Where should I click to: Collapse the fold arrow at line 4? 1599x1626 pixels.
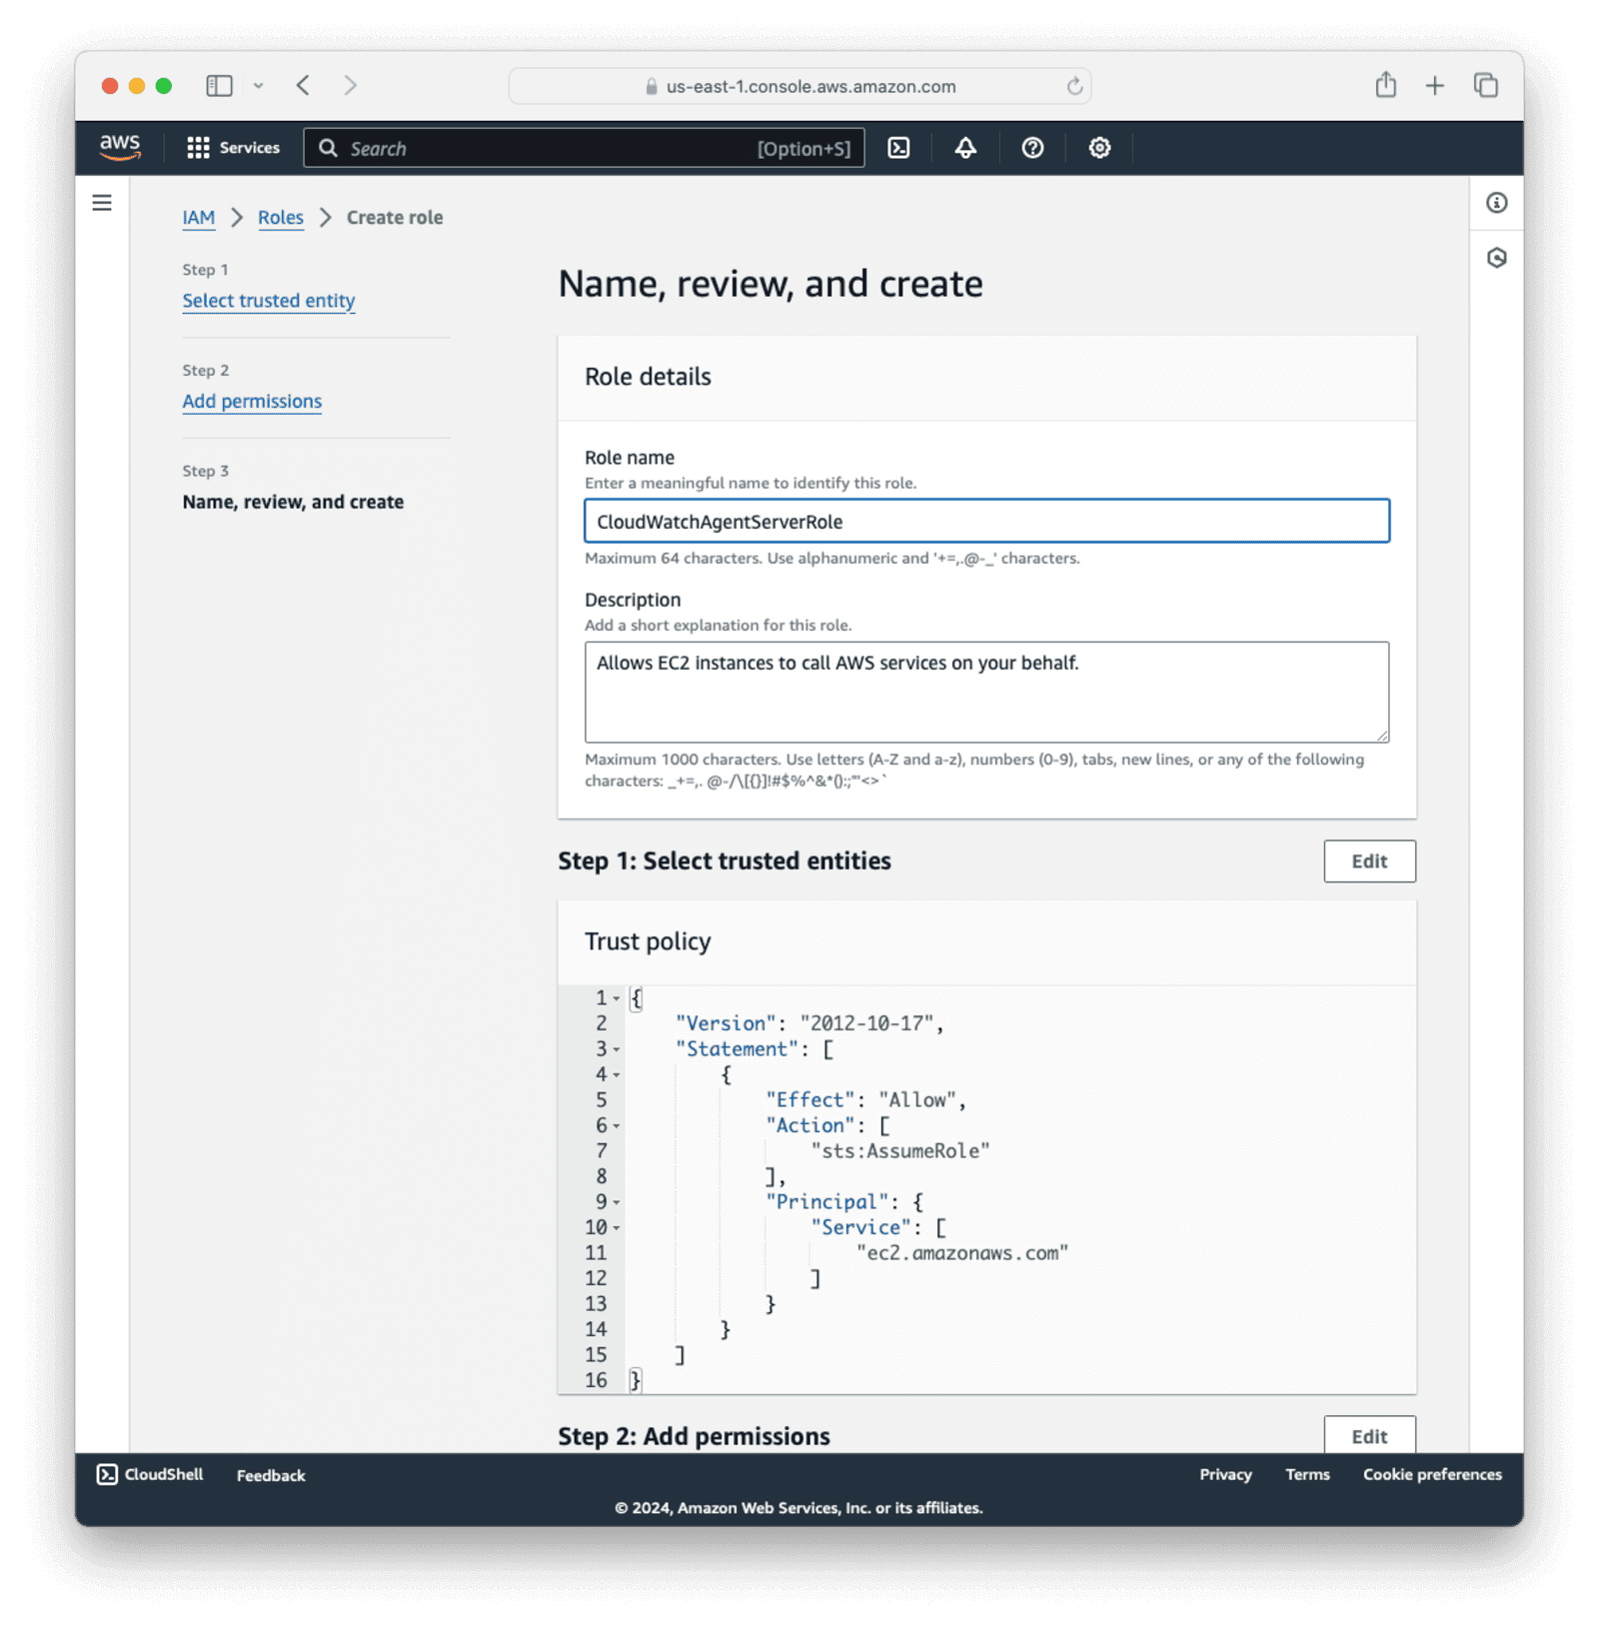(x=617, y=1075)
